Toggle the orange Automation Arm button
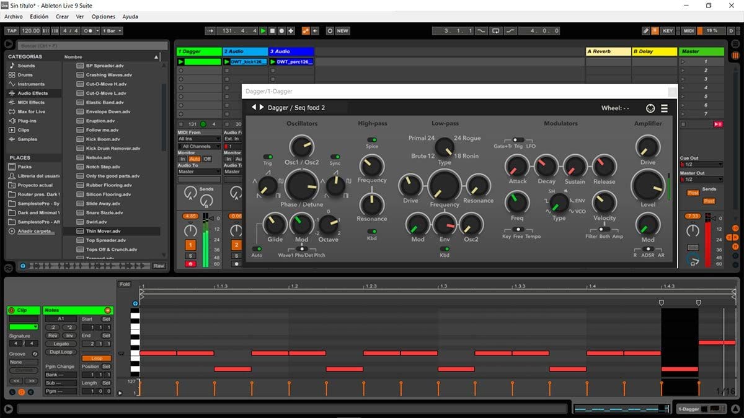This screenshot has width=744, height=418. 306,30
